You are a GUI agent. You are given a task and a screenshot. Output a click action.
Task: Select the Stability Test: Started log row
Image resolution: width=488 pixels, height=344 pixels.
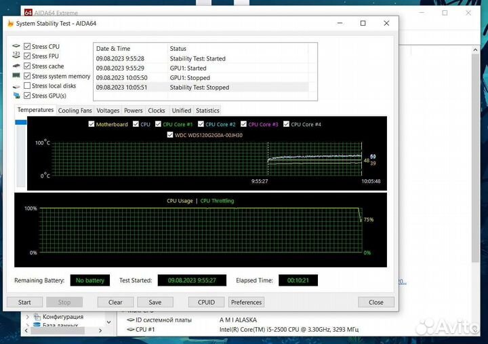[x=201, y=58]
